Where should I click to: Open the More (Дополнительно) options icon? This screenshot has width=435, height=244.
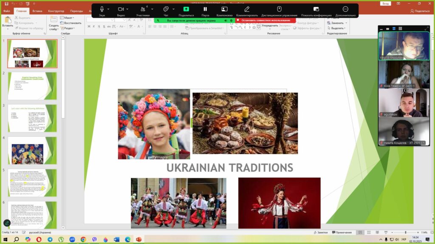tap(345, 9)
